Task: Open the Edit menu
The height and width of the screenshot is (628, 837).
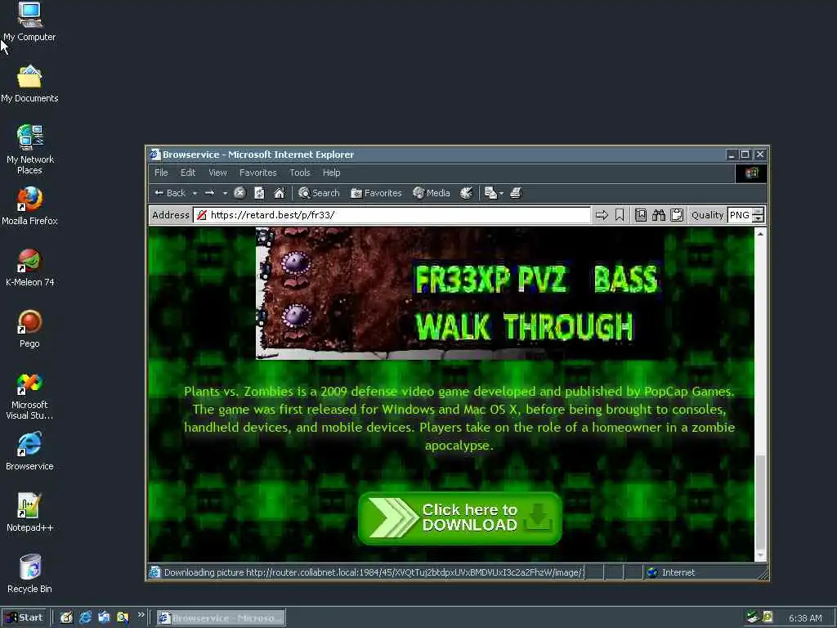Action: point(188,173)
